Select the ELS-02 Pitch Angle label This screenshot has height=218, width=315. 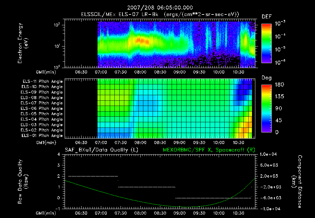42,130
